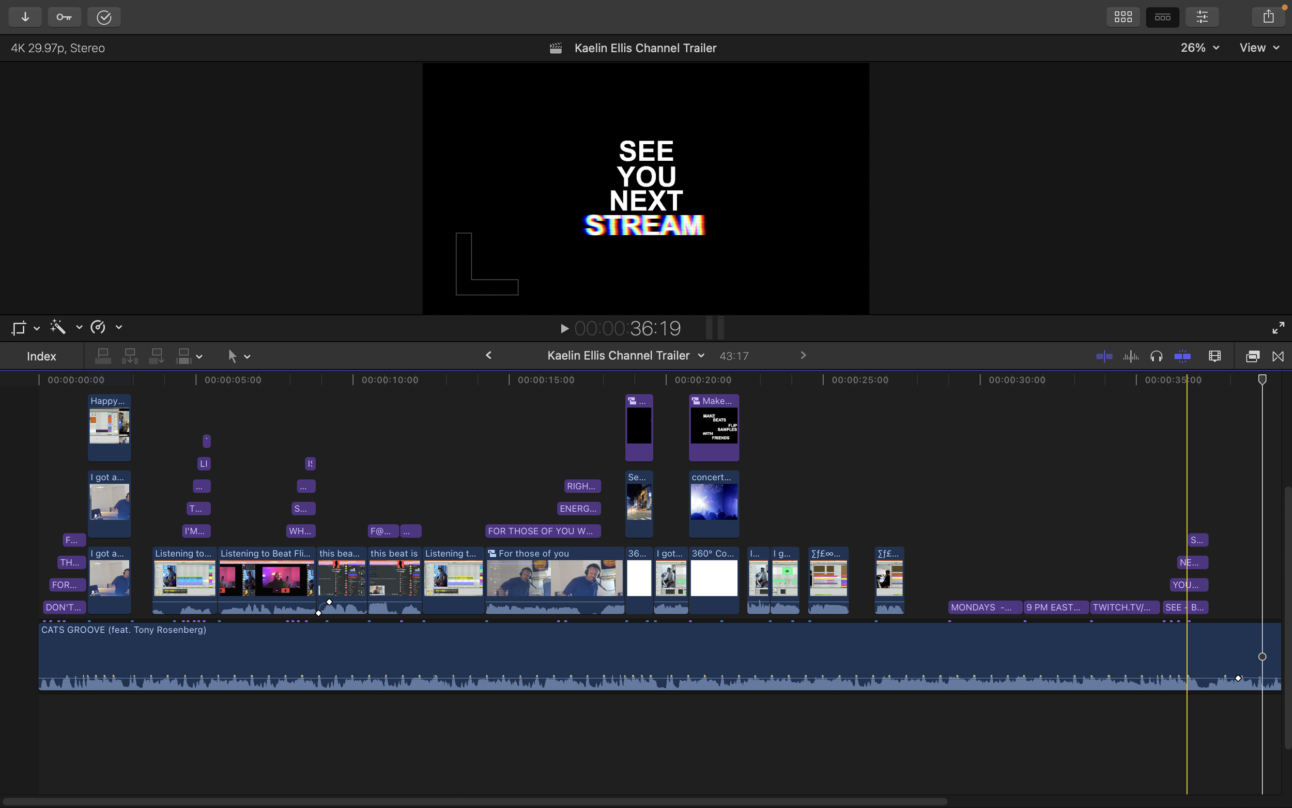Open the Import Media tool (down arrow icon)
1292x808 pixels.
point(25,17)
